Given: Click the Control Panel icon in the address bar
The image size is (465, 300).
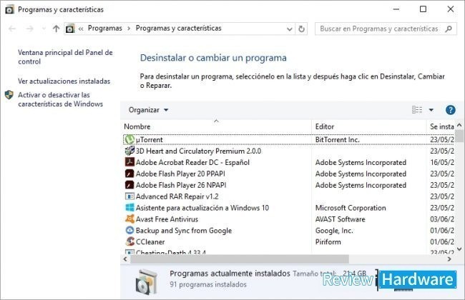Looking at the screenshot, I should 70,29.
